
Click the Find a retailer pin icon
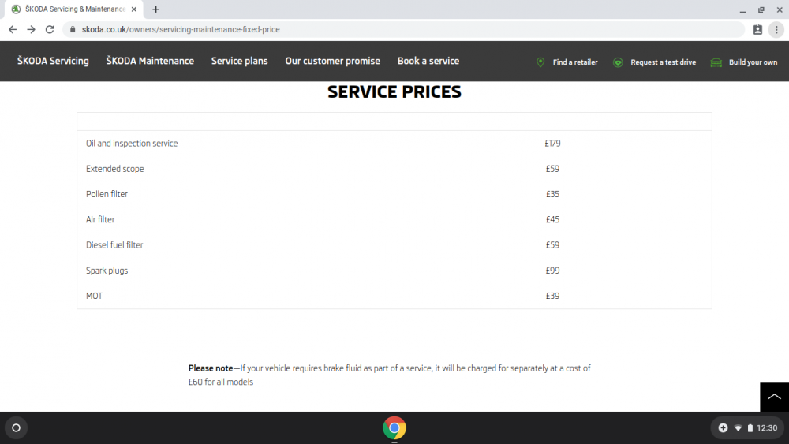click(x=540, y=62)
